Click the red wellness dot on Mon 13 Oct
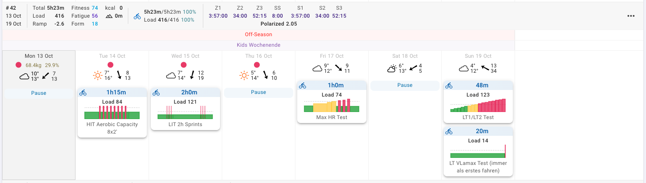 click(x=19, y=65)
